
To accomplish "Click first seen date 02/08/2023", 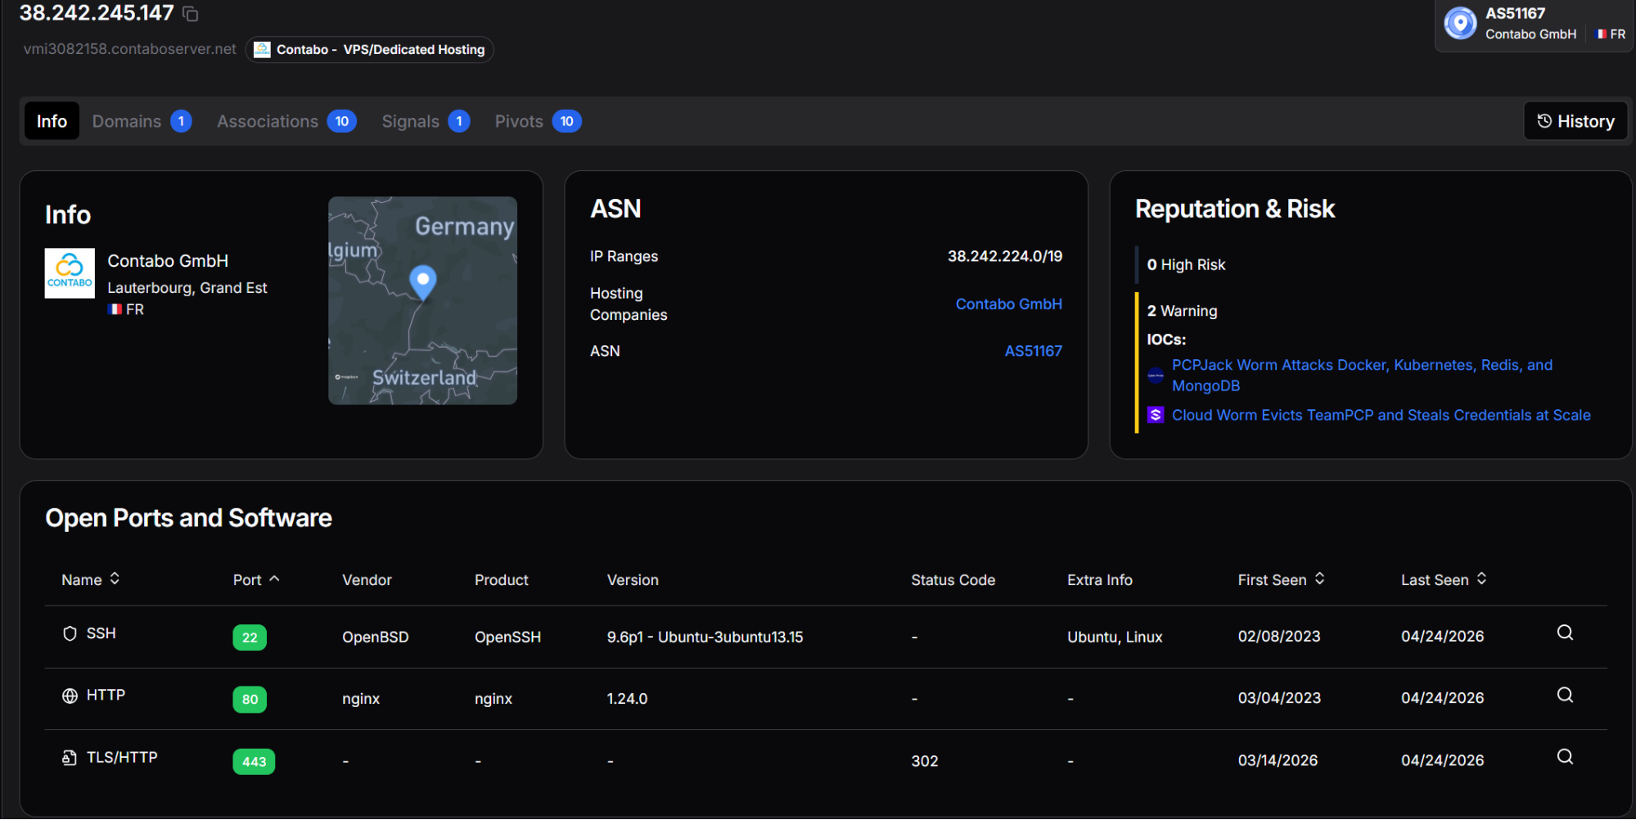I will pos(1278,637).
